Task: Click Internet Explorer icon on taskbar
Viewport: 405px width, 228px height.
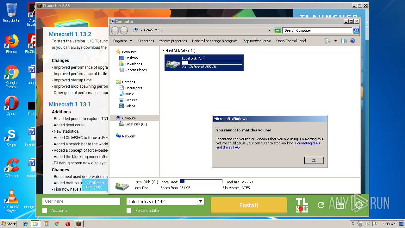Action: click(25, 224)
